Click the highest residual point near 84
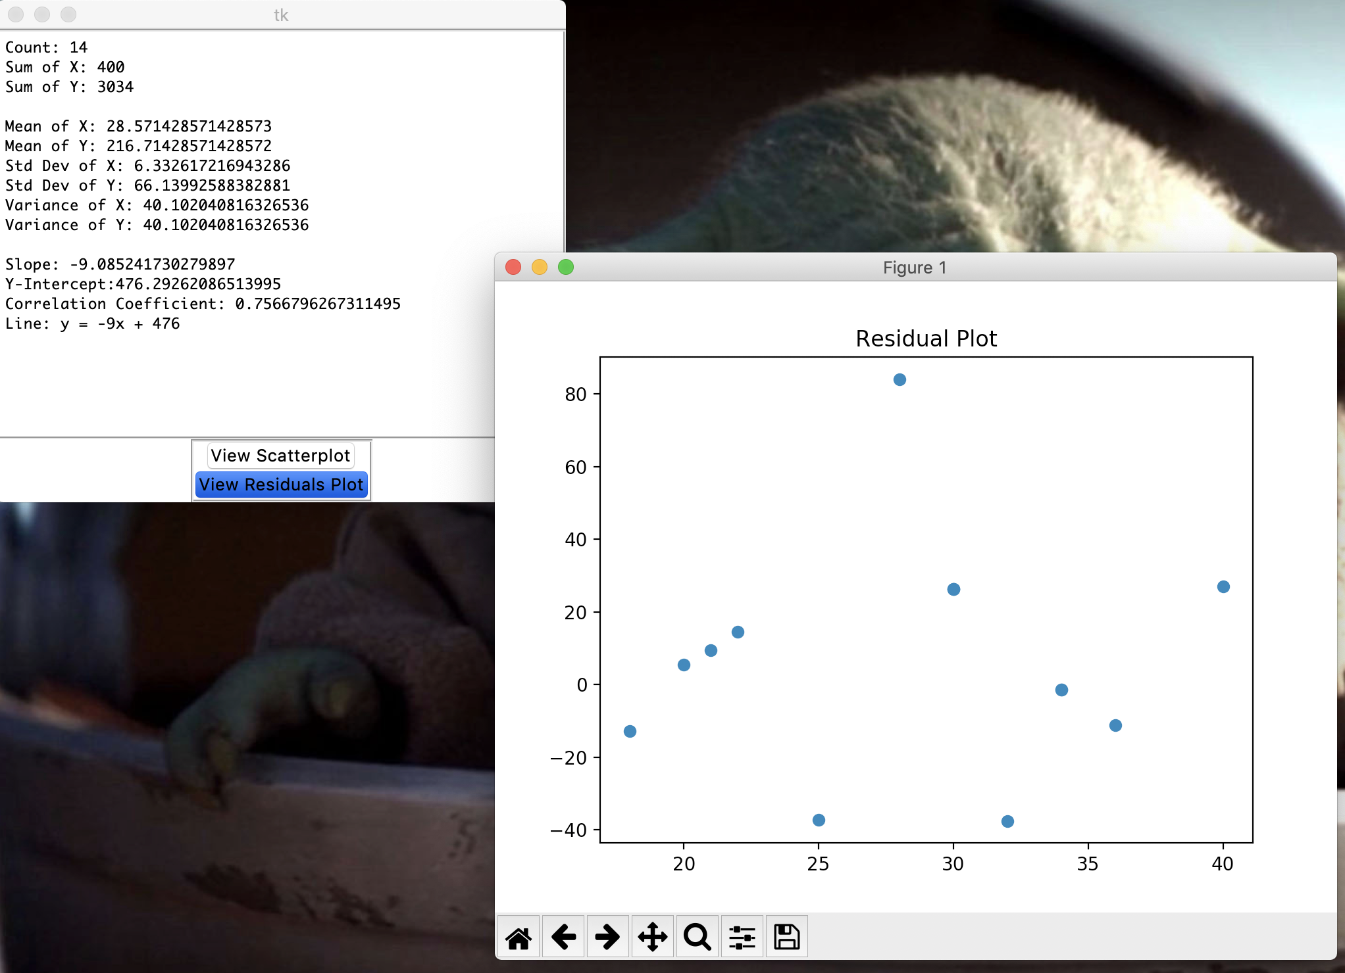Viewport: 1345px width, 973px height. (900, 380)
